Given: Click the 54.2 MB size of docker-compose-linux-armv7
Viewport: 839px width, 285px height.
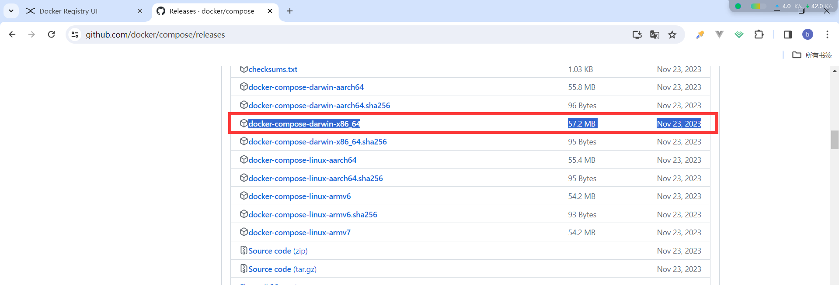Looking at the screenshot, I should point(581,233).
